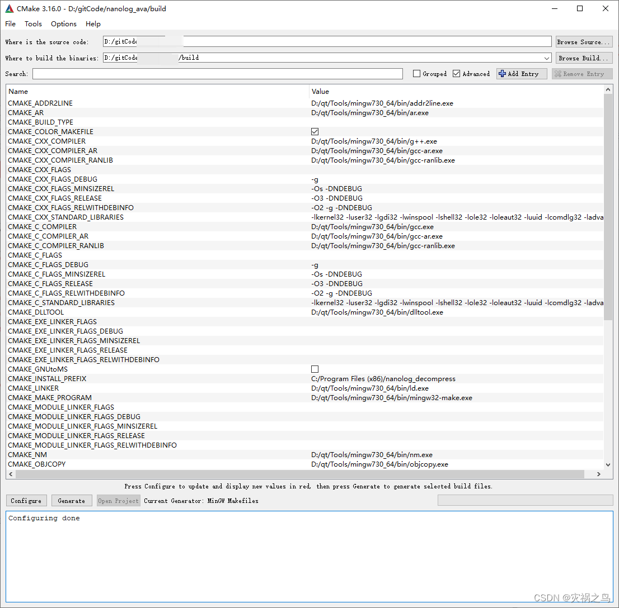Select the CMAKE_EXE_LINKER_FLAGS entry

point(52,322)
